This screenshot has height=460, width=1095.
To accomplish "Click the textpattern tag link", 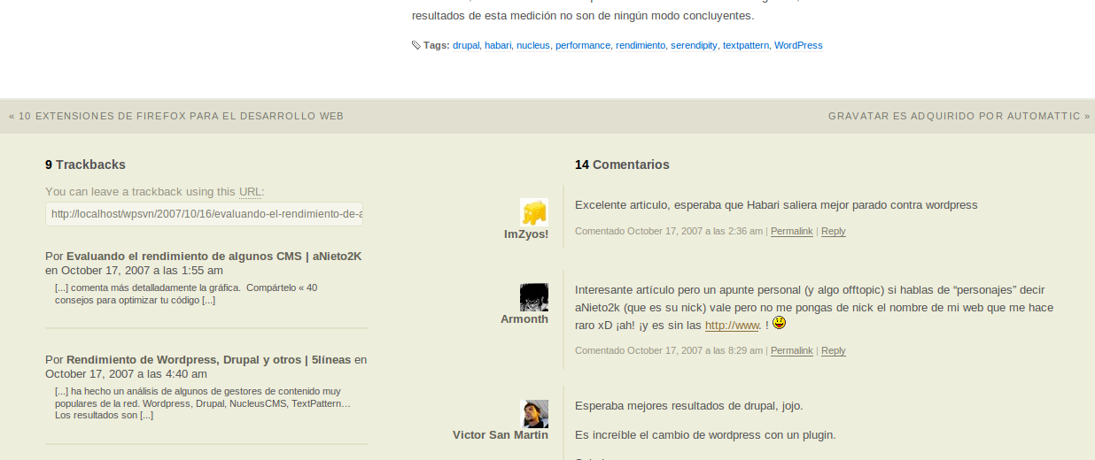I will pyautogui.click(x=746, y=45).
